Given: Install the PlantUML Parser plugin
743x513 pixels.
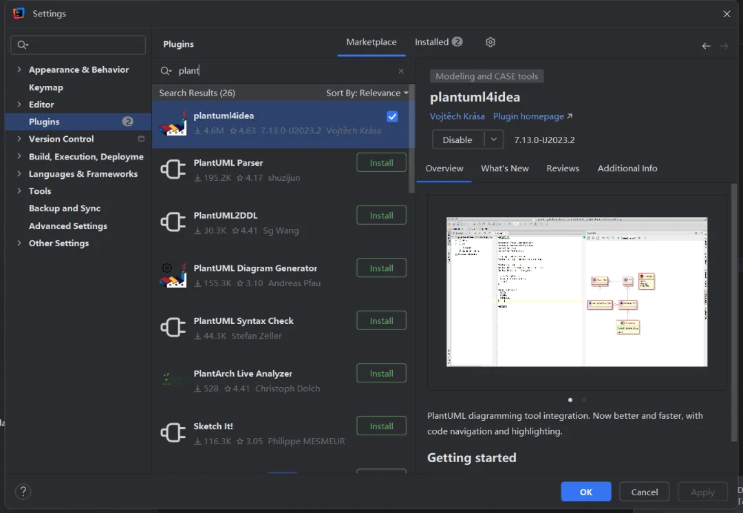Looking at the screenshot, I should point(381,163).
